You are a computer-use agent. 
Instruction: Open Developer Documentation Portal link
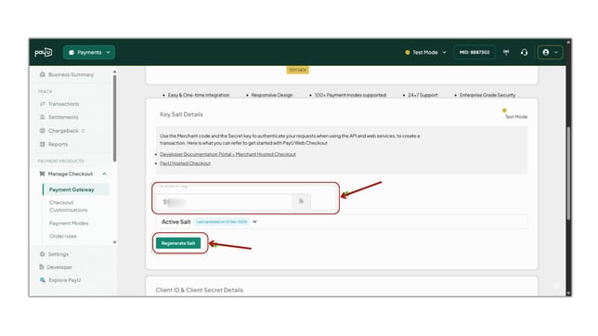click(x=227, y=154)
